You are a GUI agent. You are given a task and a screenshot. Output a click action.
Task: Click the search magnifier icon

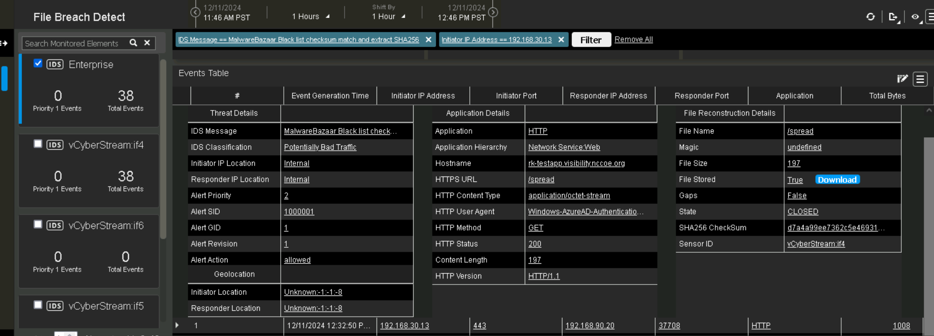pyautogui.click(x=133, y=43)
